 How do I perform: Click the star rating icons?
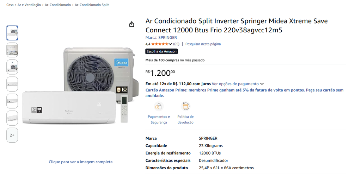[x=160, y=44]
